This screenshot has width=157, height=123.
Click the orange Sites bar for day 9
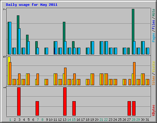(x=47, y=82)
